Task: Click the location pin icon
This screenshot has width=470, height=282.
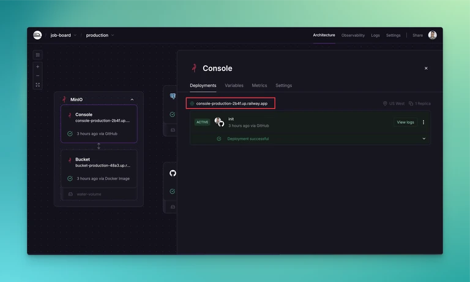Action: pyautogui.click(x=385, y=104)
